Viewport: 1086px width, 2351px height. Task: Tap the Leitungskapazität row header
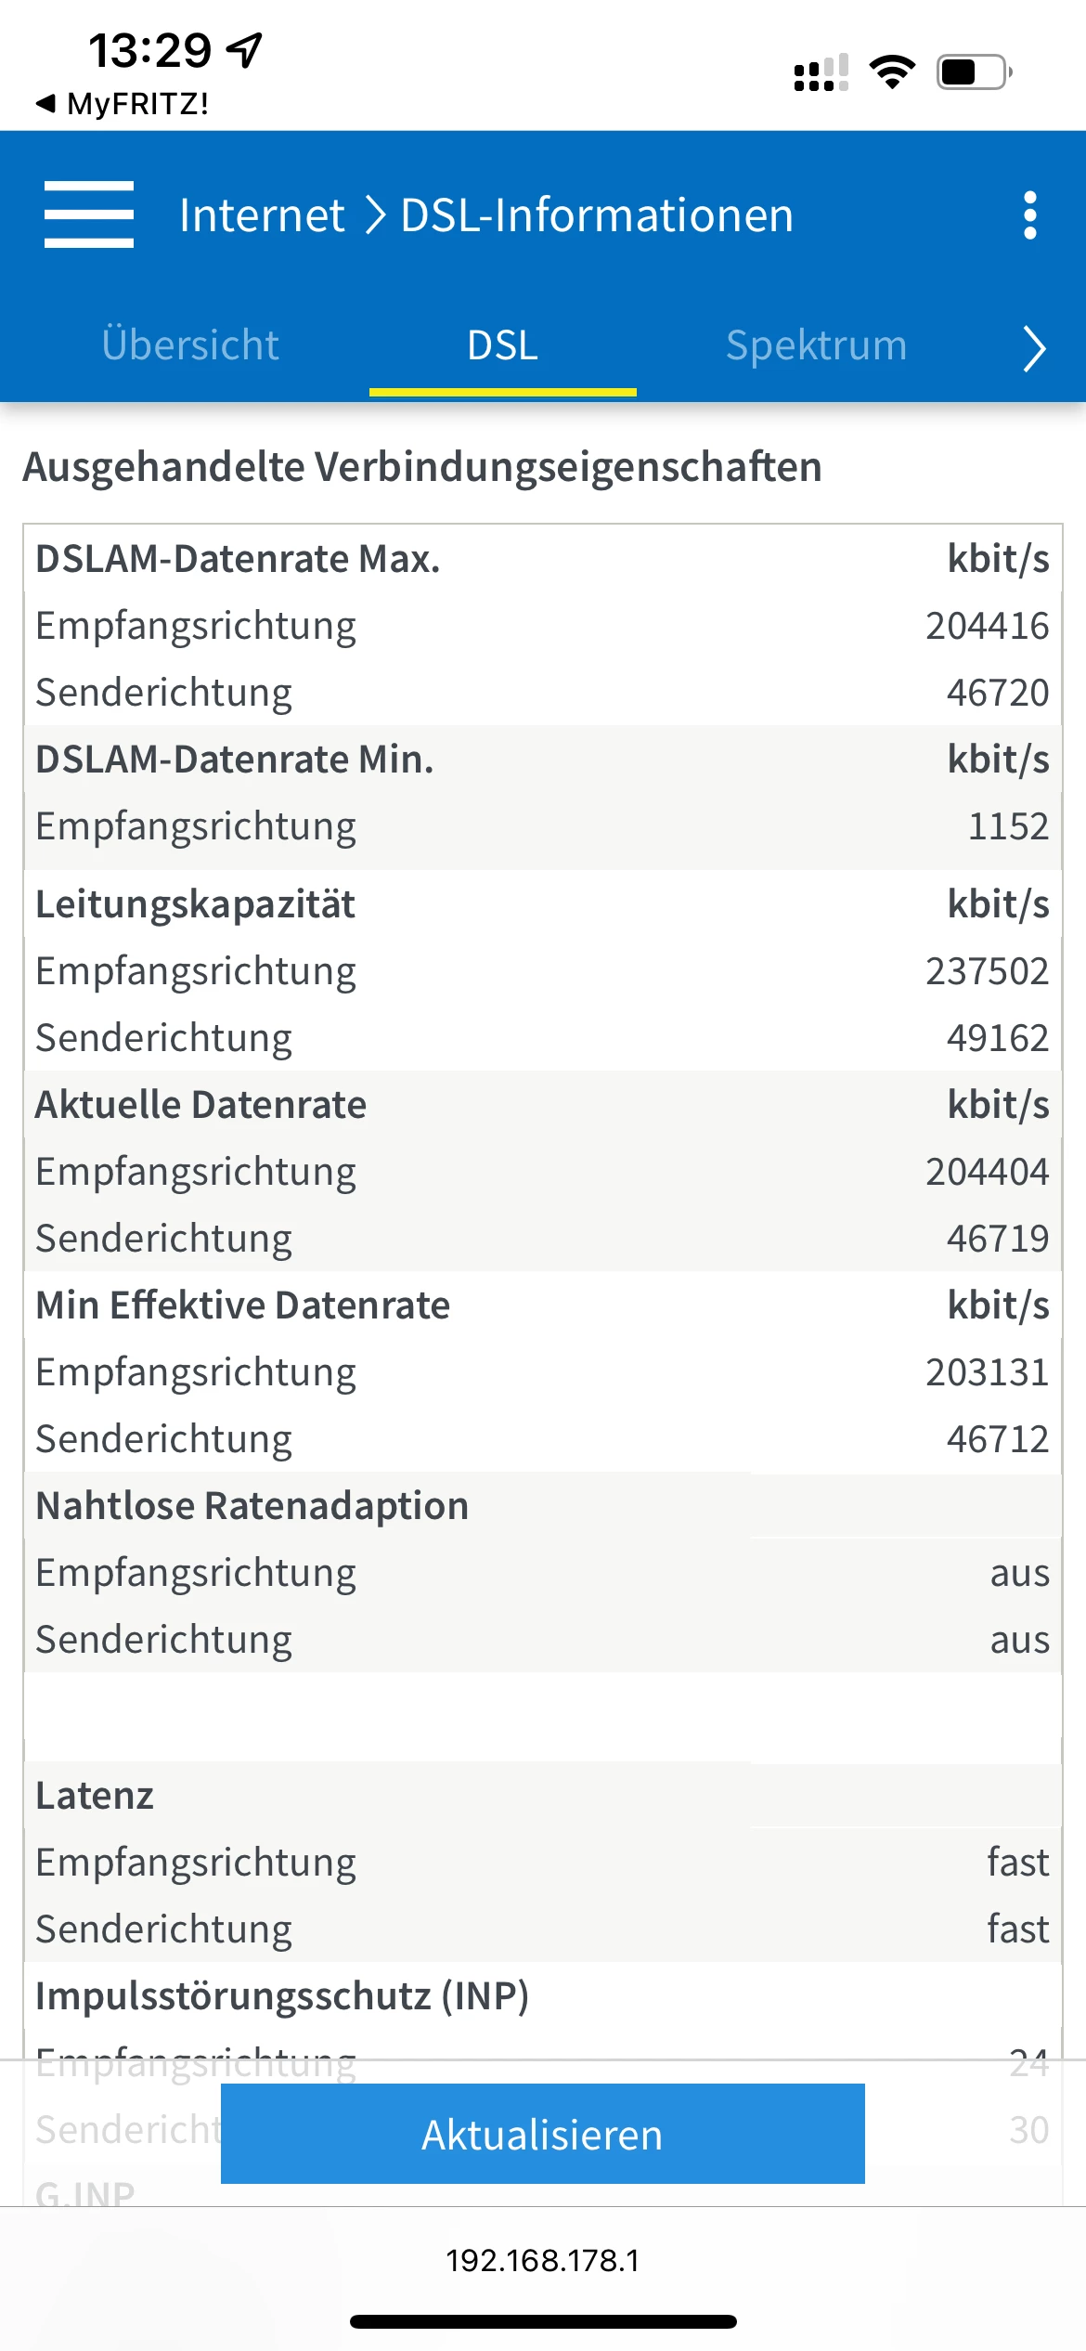[195, 904]
